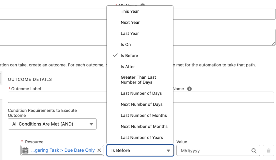Pick the Last Number of Days option
This screenshot has height=160, width=276.
pyautogui.click(x=141, y=93)
